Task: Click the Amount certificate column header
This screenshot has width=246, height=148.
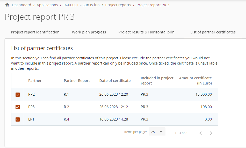Action: tap(196, 81)
